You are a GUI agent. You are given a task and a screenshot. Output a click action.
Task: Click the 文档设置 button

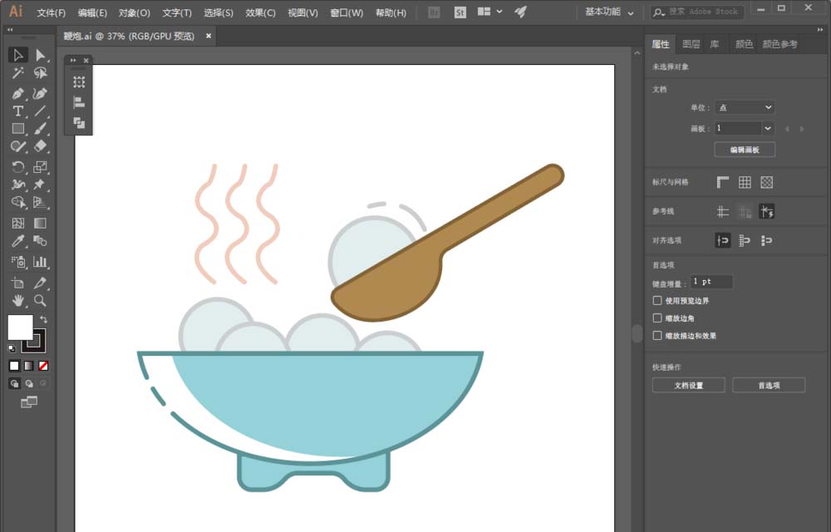(x=688, y=385)
